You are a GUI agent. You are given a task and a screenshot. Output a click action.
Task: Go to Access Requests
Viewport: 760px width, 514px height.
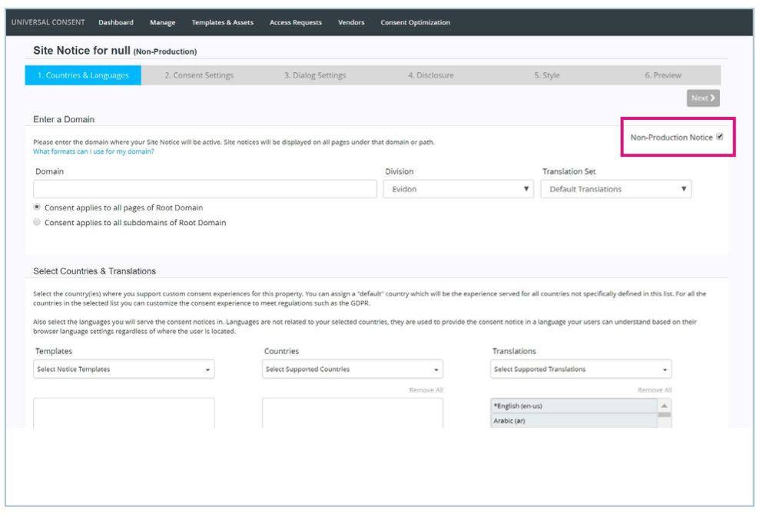pyautogui.click(x=296, y=22)
